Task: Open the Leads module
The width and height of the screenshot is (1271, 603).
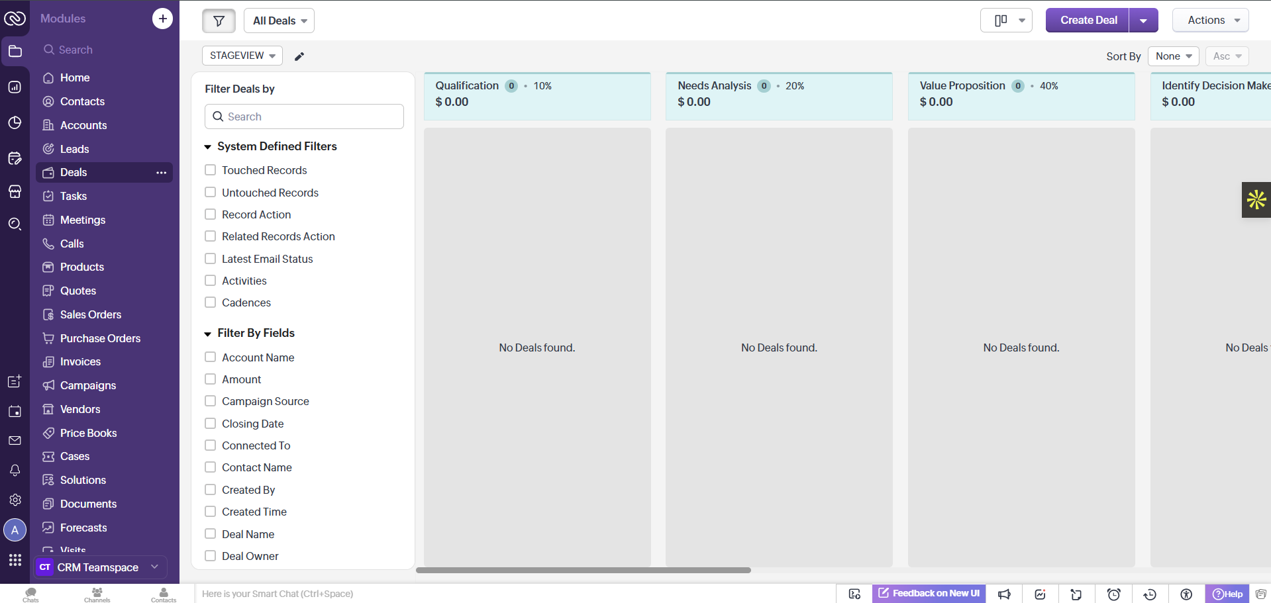Action: 74,149
